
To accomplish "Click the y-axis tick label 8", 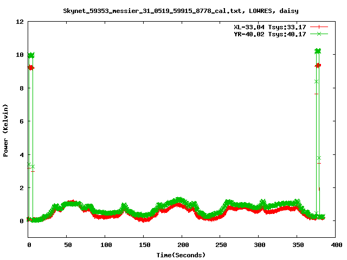I will pos(22,88).
